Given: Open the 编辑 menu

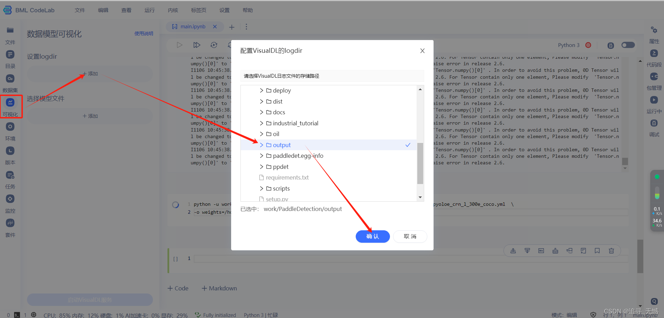Looking at the screenshot, I should coord(103,10).
